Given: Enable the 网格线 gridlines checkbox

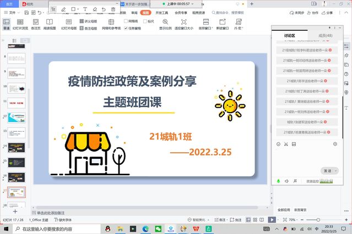Looking at the screenshot, I should coord(126,21).
